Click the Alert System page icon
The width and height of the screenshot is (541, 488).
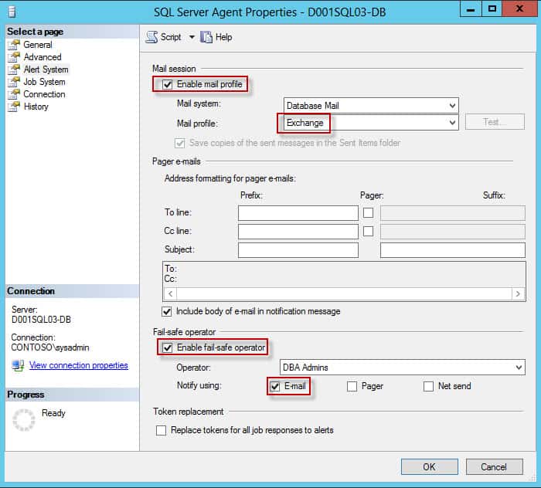pyautogui.click(x=14, y=69)
